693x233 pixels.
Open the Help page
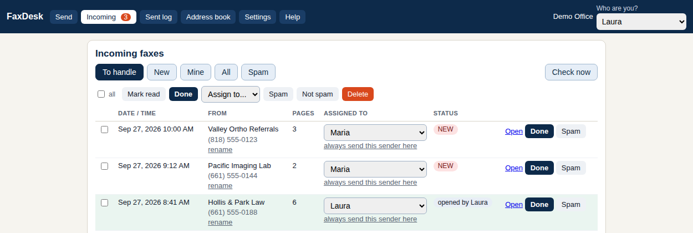293,17
